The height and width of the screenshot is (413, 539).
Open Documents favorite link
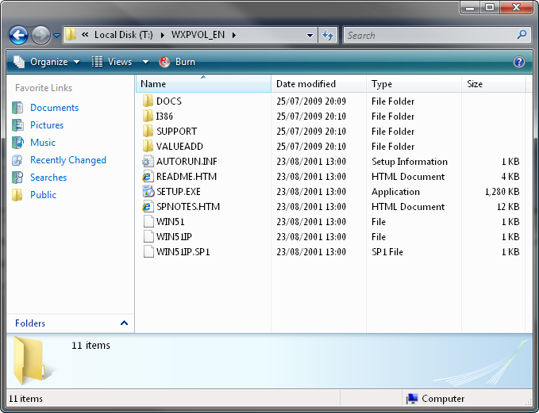[x=54, y=108]
